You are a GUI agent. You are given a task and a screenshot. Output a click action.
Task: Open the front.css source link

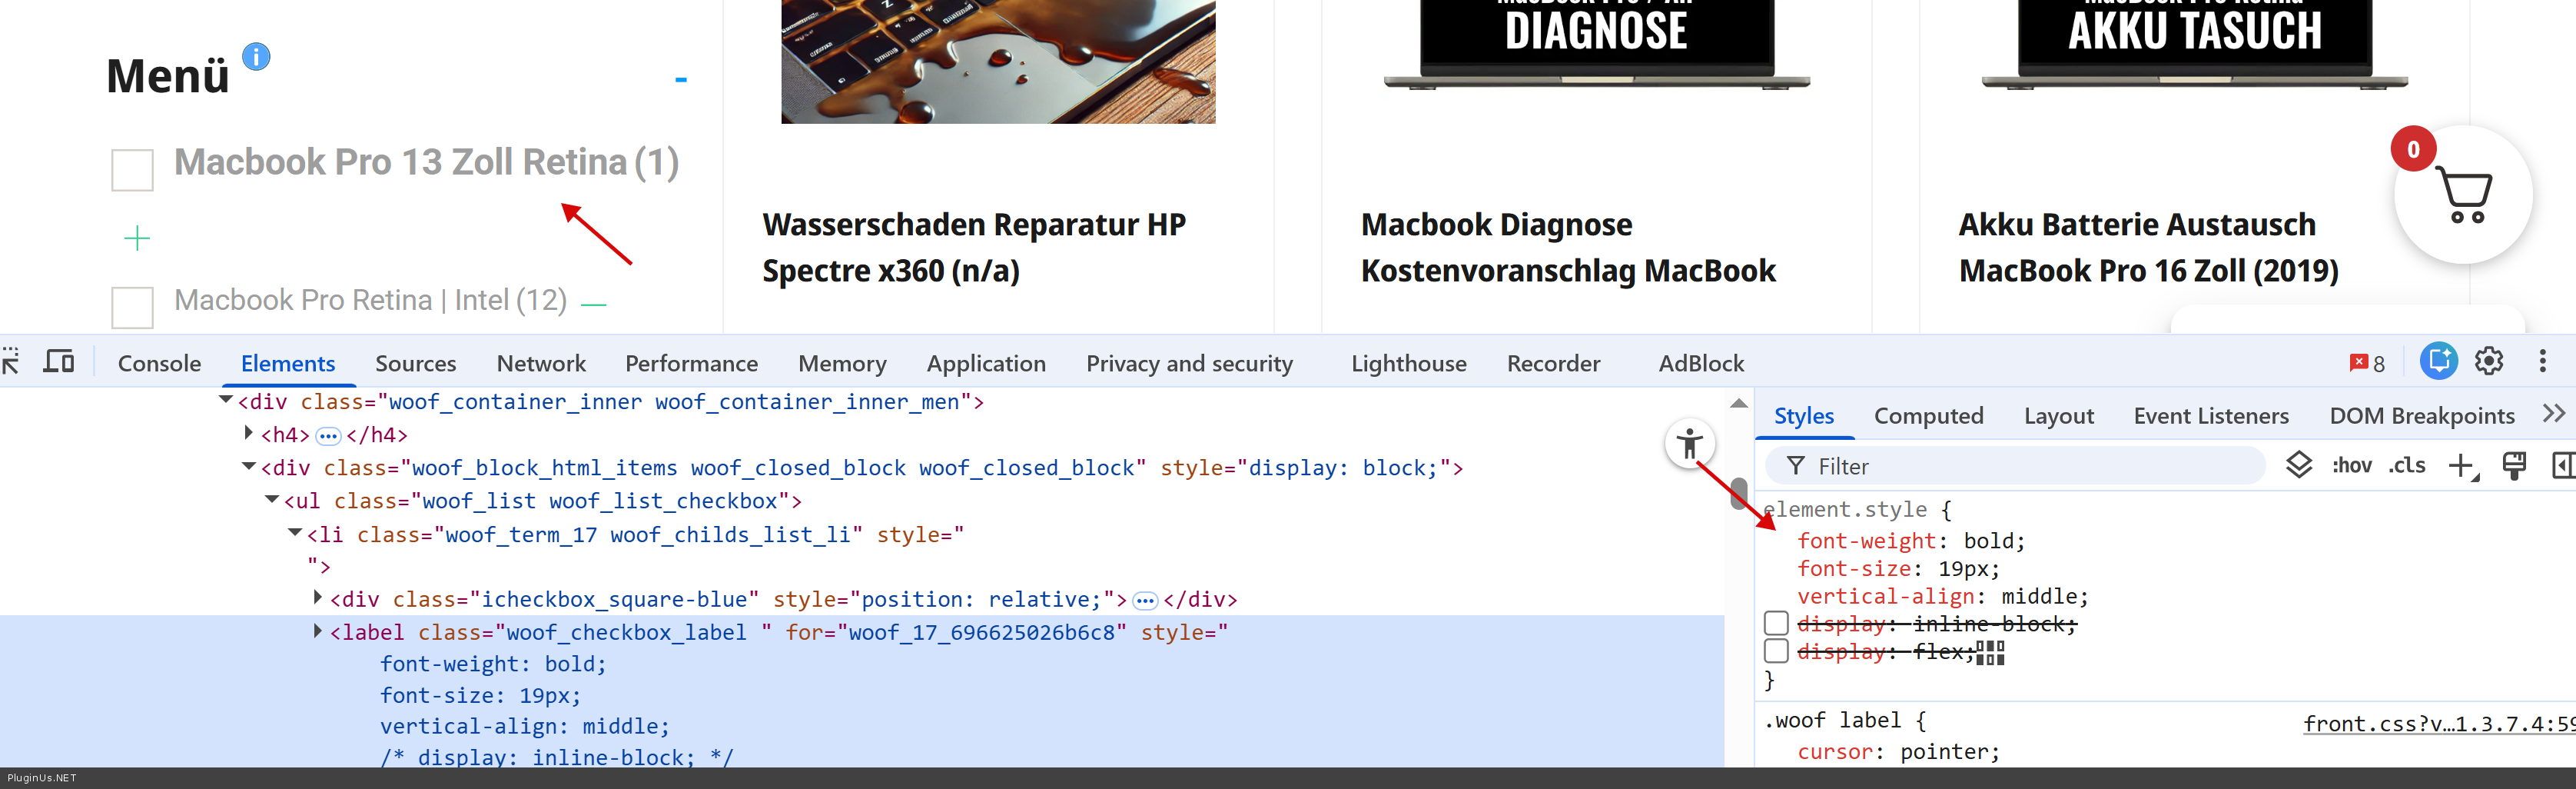click(2440, 724)
